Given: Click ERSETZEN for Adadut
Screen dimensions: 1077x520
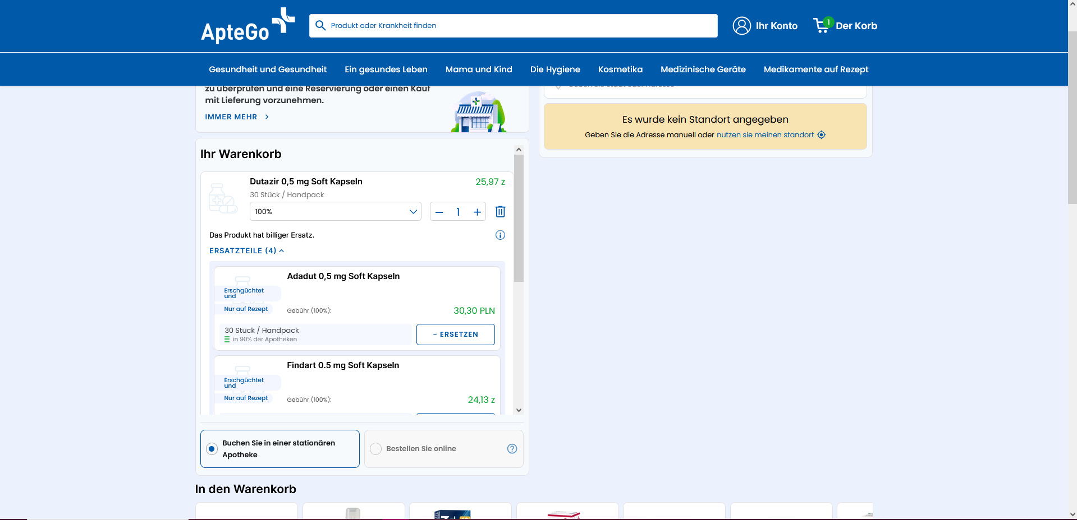Looking at the screenshot, I should pos(456,335).
